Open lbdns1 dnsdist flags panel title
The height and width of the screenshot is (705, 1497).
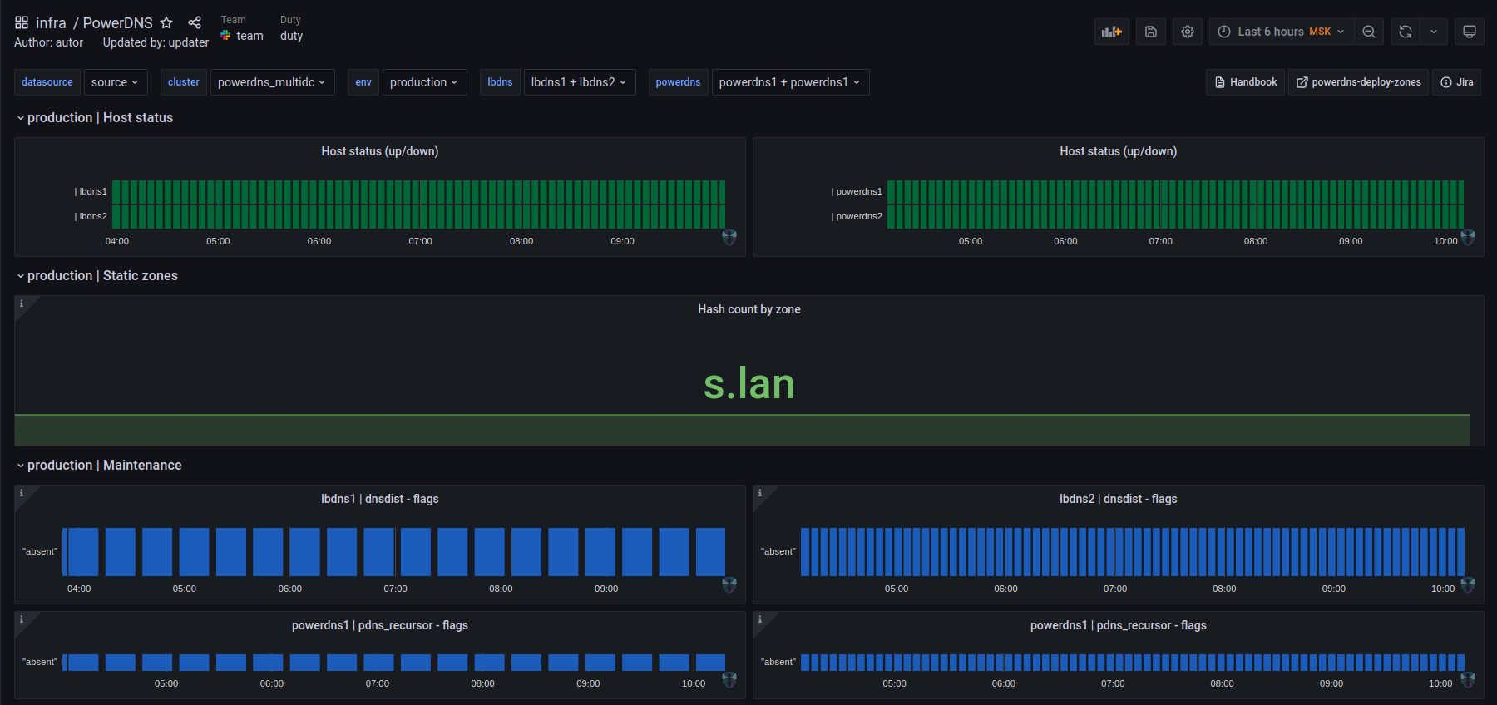[380, 499]
